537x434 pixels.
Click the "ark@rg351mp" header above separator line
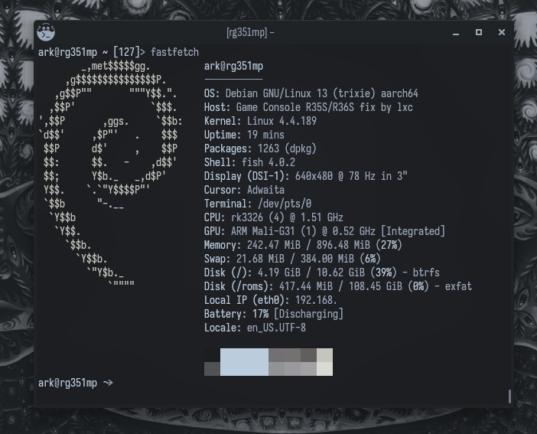[x=233, y=66]
